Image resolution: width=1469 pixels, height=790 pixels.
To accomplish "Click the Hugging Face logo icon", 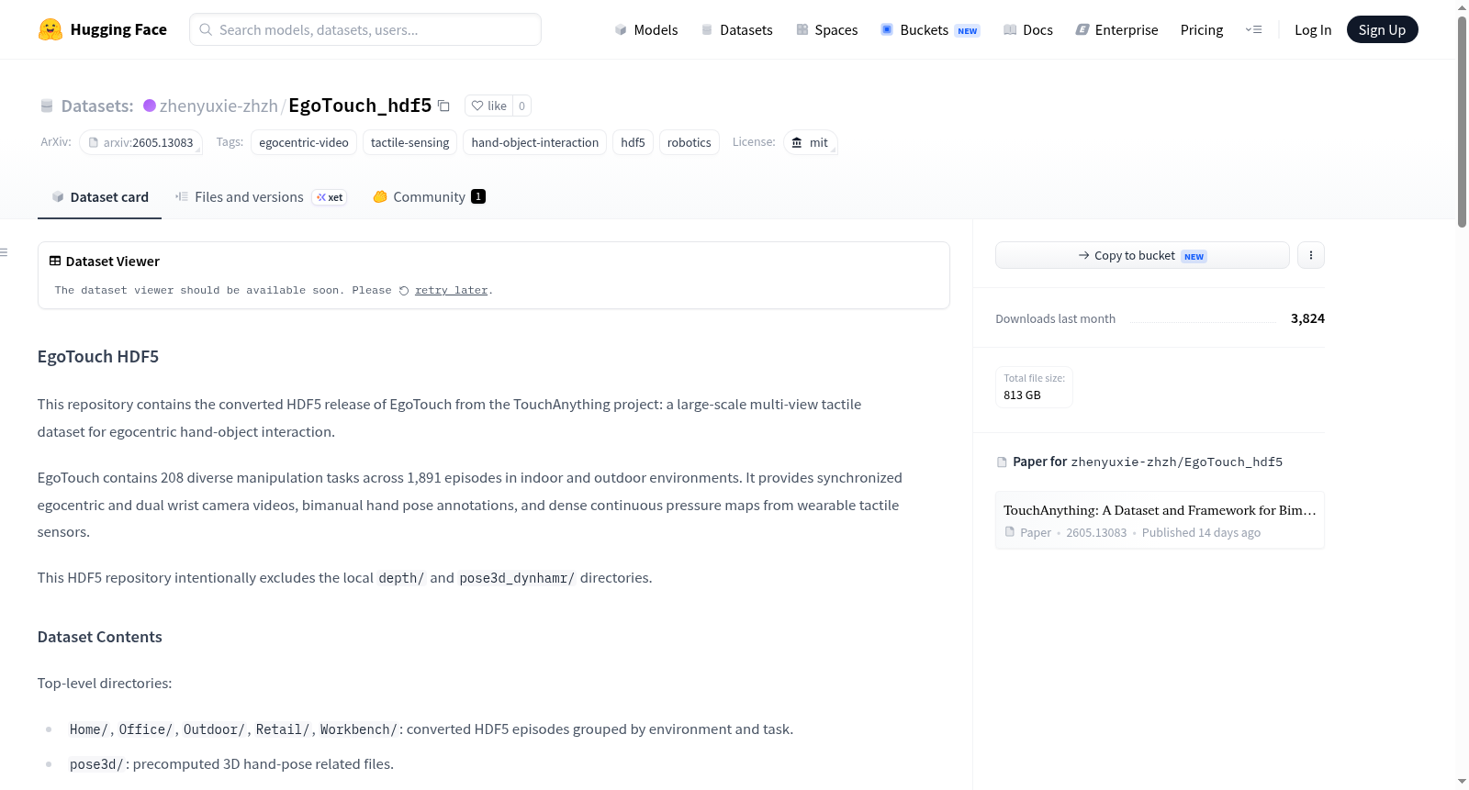I will (x=50, y=29).
